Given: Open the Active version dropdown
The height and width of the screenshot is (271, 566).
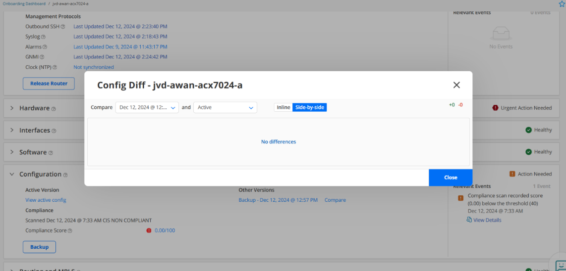Looking at the screenshot, I should (225, 107).
